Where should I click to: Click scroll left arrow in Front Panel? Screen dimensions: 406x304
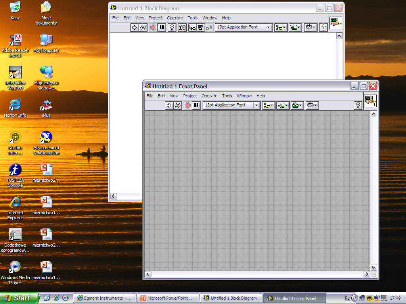point(148,274)
